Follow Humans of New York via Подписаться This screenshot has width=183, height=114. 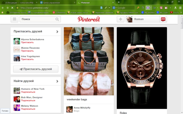tap(28, 92)
